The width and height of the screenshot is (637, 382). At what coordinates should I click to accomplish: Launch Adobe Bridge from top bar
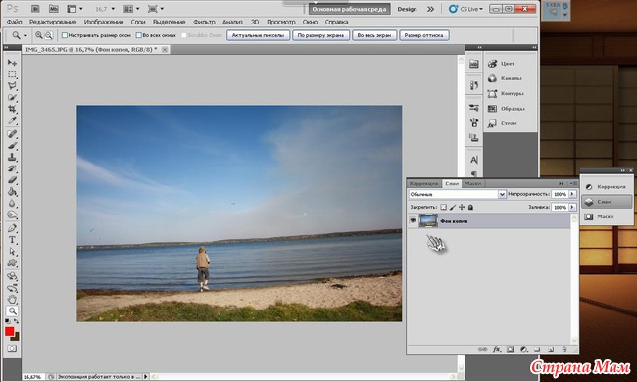[35, 9]
